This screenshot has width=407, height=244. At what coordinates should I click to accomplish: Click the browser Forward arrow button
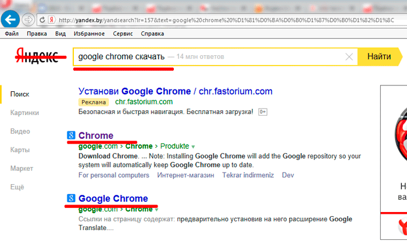(28, 20)
